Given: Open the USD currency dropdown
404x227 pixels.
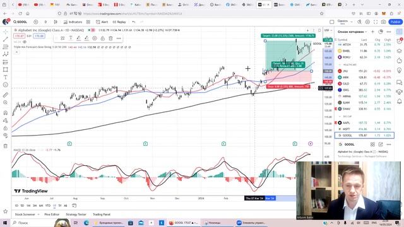Looking at the screenshot, I should coord(328,30).
